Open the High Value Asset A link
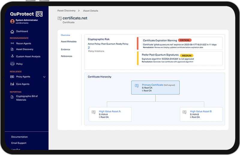The width and height of the screenshot is (240, 155). [x=109, y=111]
